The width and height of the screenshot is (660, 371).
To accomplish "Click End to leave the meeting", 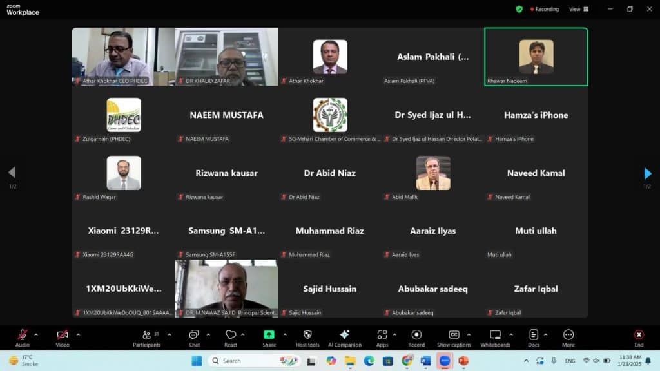I will click(639, 335).
